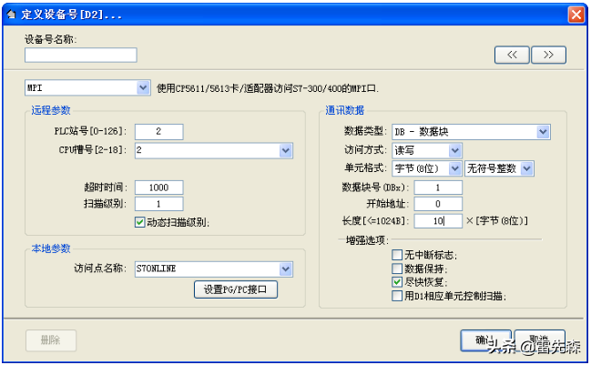Click the next device >> button
Screen dimensions: 591x365
548,55
